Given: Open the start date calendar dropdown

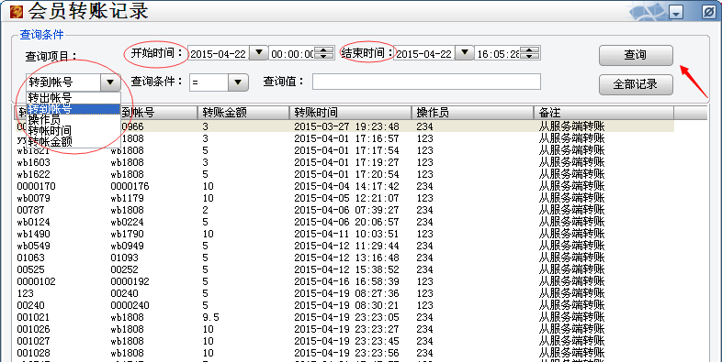Looking at the screenshot, I should (x=259, y=53).
